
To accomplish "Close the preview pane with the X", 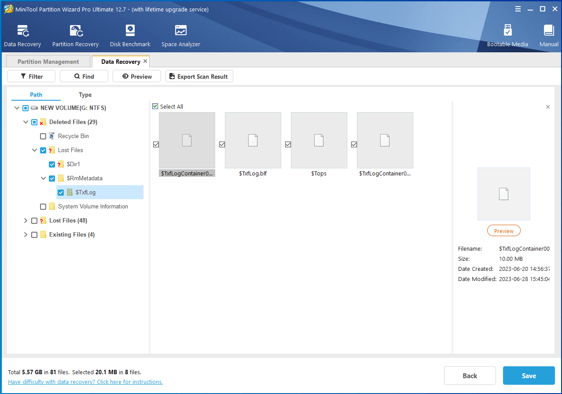I will pos(548,107).
